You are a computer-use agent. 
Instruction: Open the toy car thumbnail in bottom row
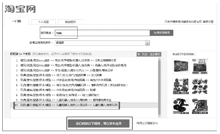(181, 106)
